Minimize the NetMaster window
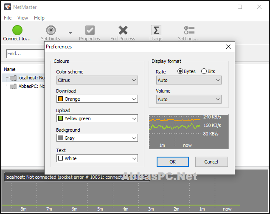 pos(221,7)
